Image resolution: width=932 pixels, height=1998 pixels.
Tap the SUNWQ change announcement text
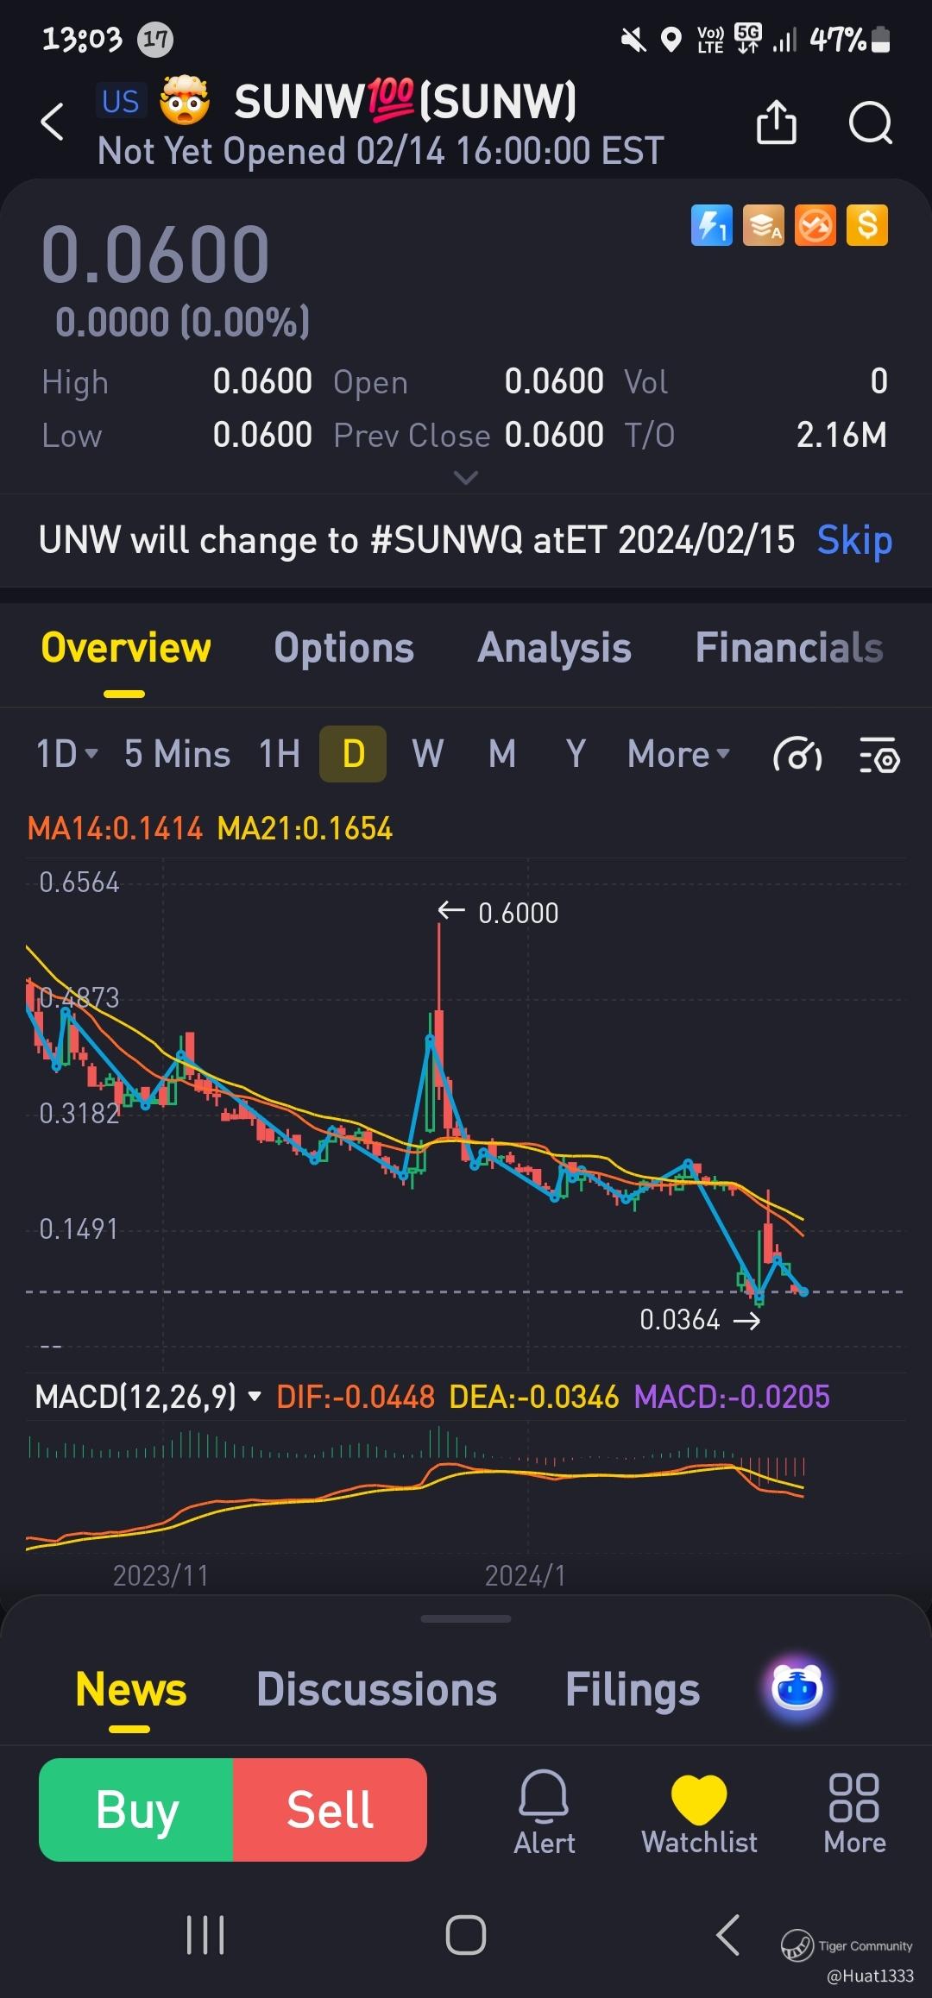[x=417, y=540]
